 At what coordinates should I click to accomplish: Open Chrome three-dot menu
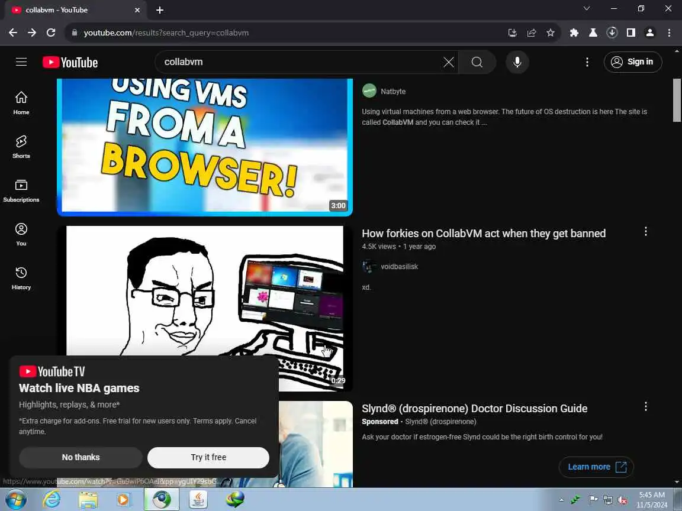669,33
